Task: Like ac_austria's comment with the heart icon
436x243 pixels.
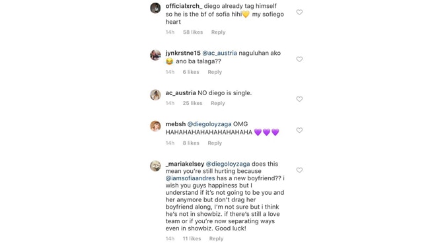Action: click(299, 99)
